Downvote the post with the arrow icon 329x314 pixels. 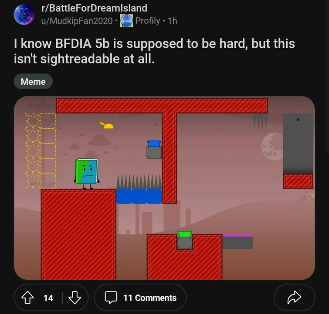tap(75, 297)
